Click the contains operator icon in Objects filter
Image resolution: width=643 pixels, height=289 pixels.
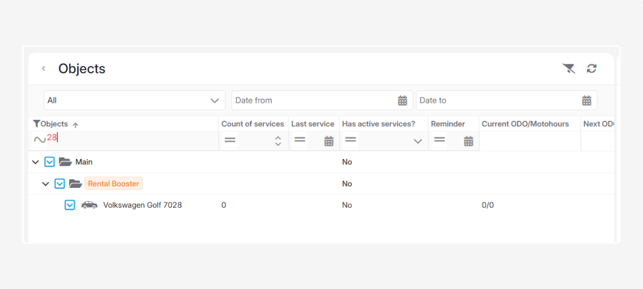pyautogui.click(x=40, y=140)
